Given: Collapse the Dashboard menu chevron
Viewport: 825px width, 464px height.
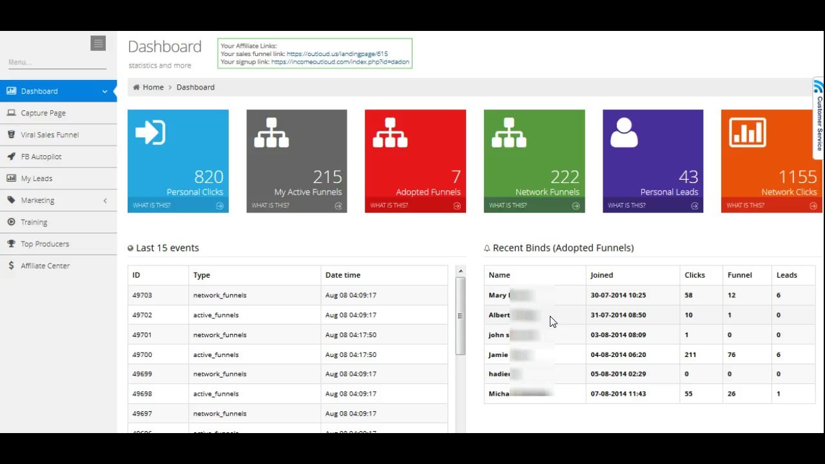Looking at the screenshot, I should point(104,92).
